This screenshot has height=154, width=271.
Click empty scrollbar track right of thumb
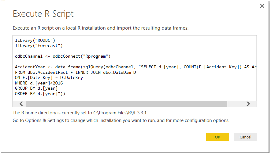pos(235,104)
